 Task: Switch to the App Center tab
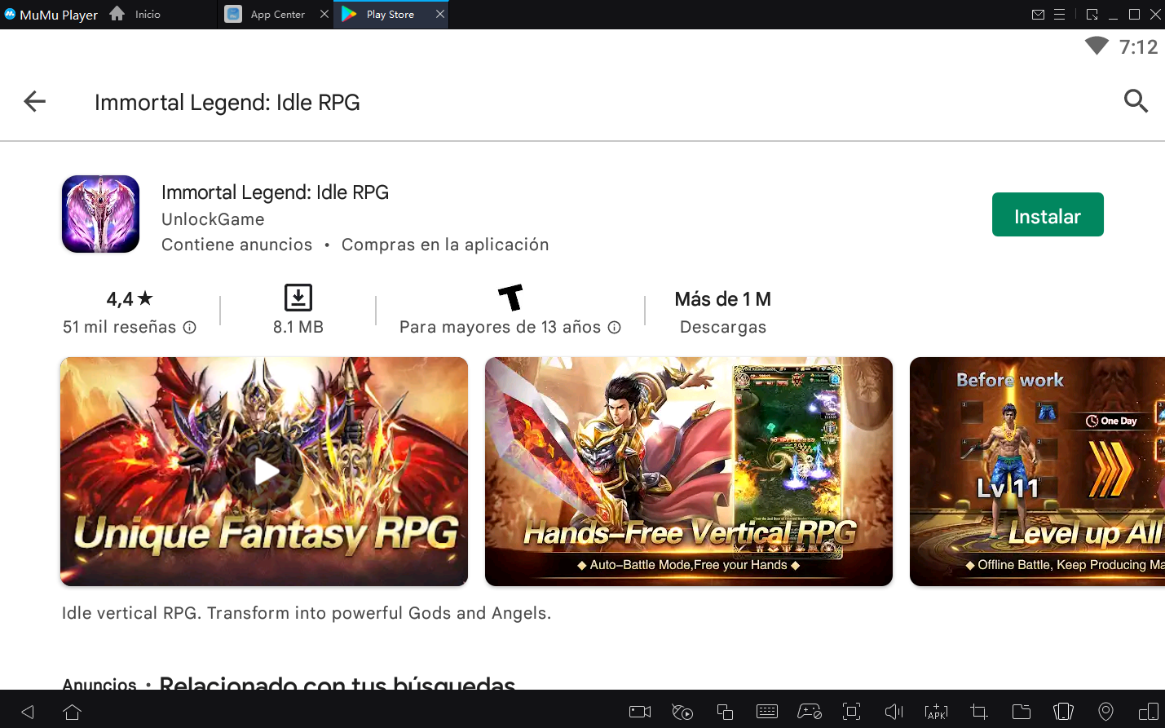coord(277,15)
